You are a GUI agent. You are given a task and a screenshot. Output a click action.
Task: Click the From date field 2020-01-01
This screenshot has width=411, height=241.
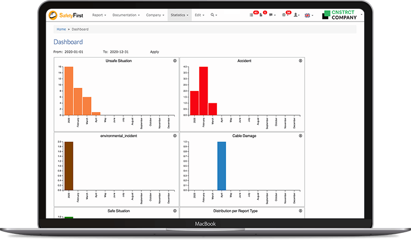pos(73,52)
